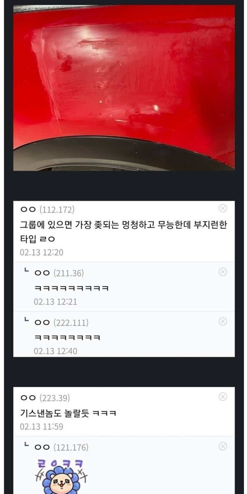
Task: Click the reply arrow icon beside 222.111
Action: pyautogui.click(x=26, y=320)
